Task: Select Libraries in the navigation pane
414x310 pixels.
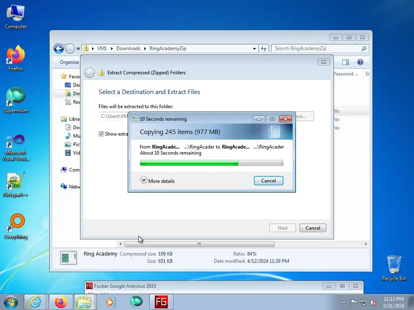Action: click(70, 119)
